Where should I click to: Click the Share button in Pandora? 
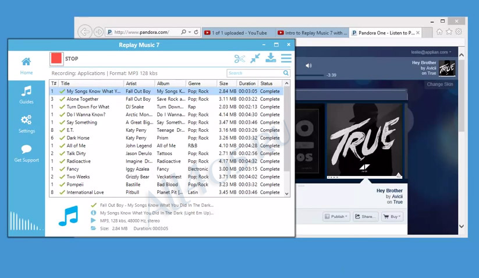[x=366, y=217]
